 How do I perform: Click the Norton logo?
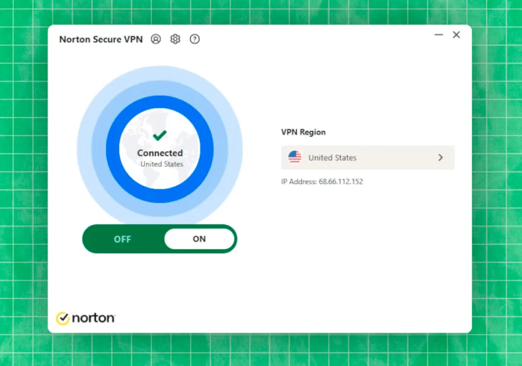[86, 318]
